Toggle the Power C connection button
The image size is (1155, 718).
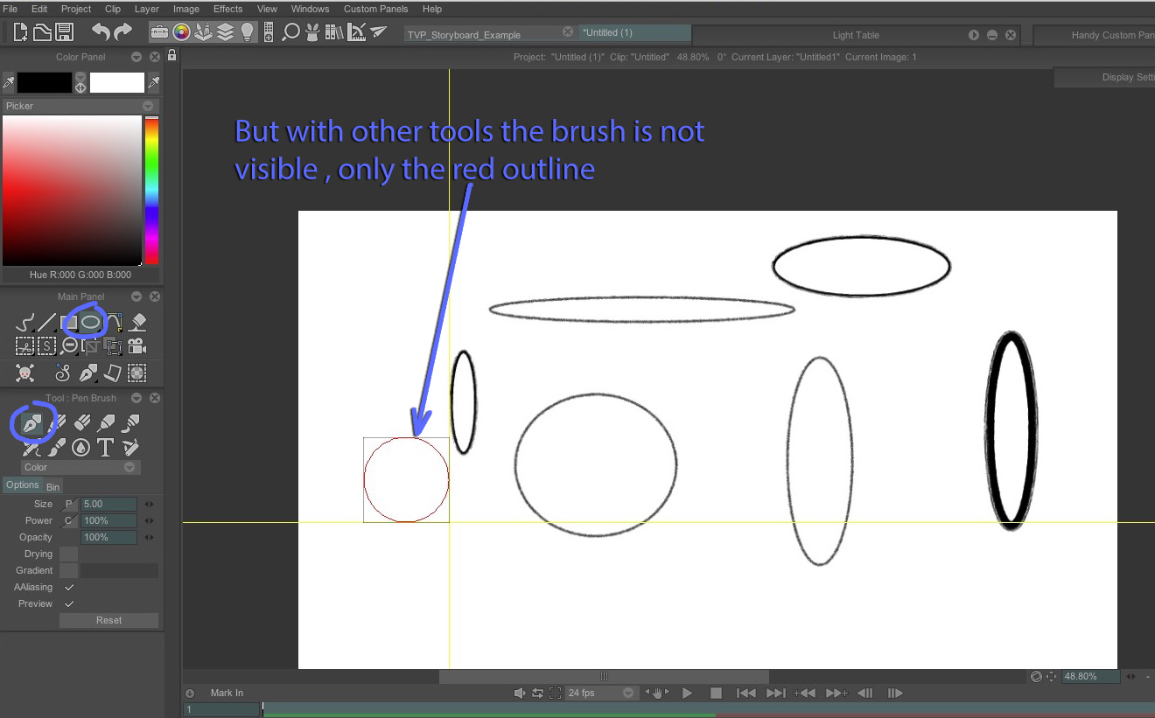pyautogui.click(x=69, y=520)
